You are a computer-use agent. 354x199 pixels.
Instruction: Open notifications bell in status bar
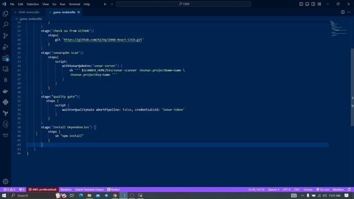pyautogui.click(x=349, y=190)
